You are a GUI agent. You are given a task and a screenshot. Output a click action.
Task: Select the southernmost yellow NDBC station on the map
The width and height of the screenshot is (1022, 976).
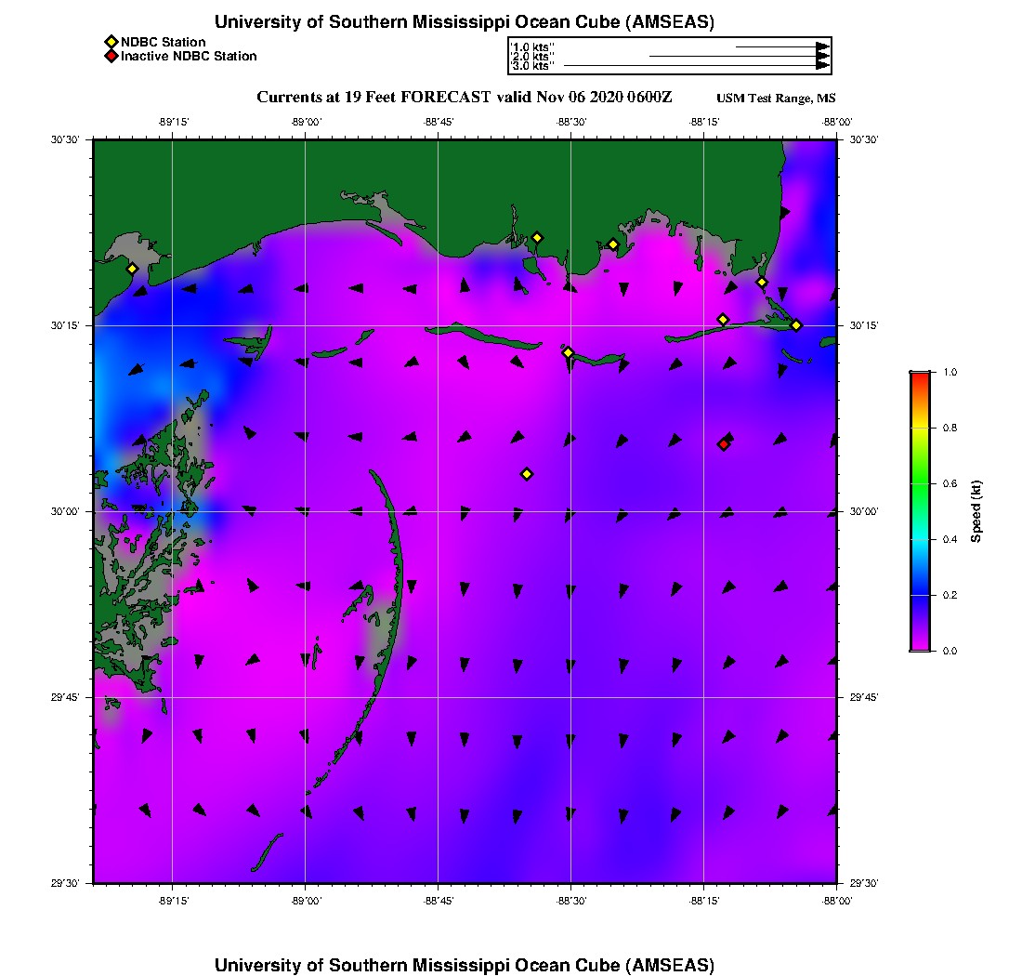[x=527, y=474]
